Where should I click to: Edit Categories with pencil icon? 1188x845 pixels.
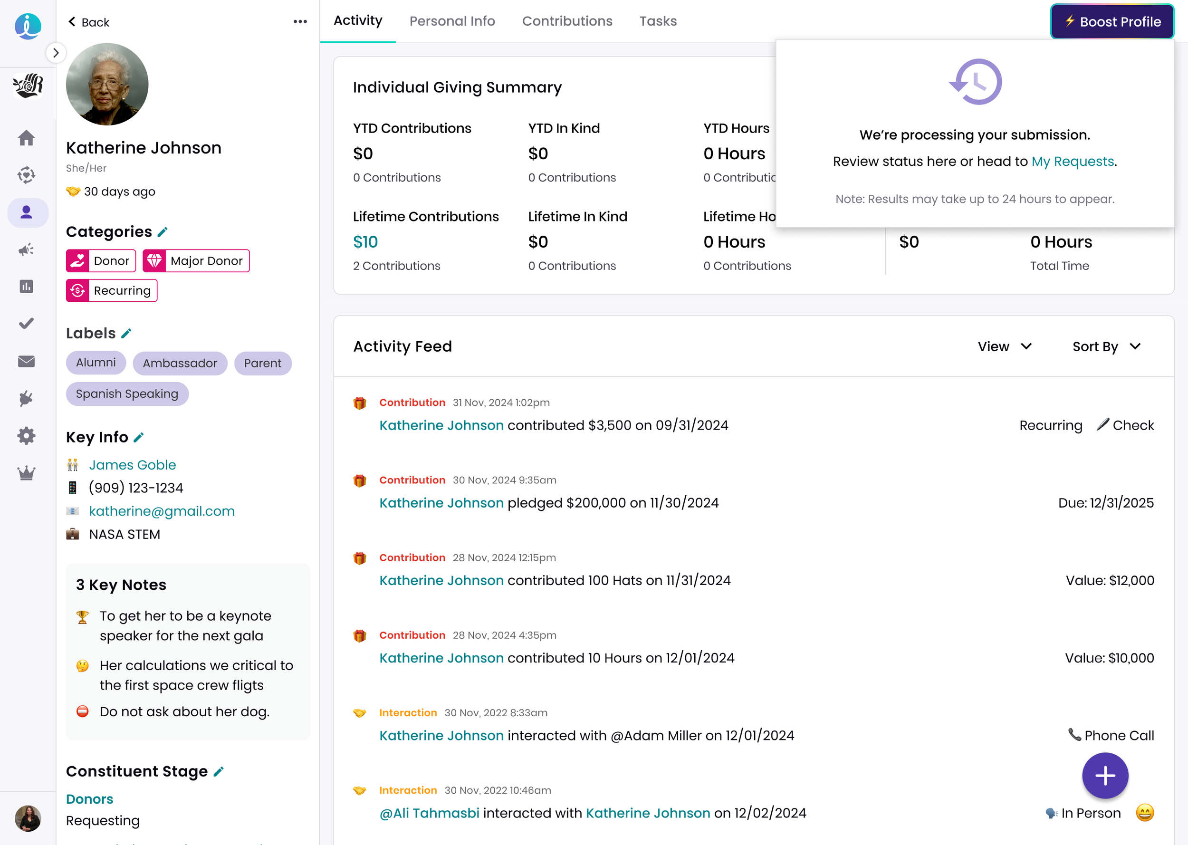click(163, 232)
